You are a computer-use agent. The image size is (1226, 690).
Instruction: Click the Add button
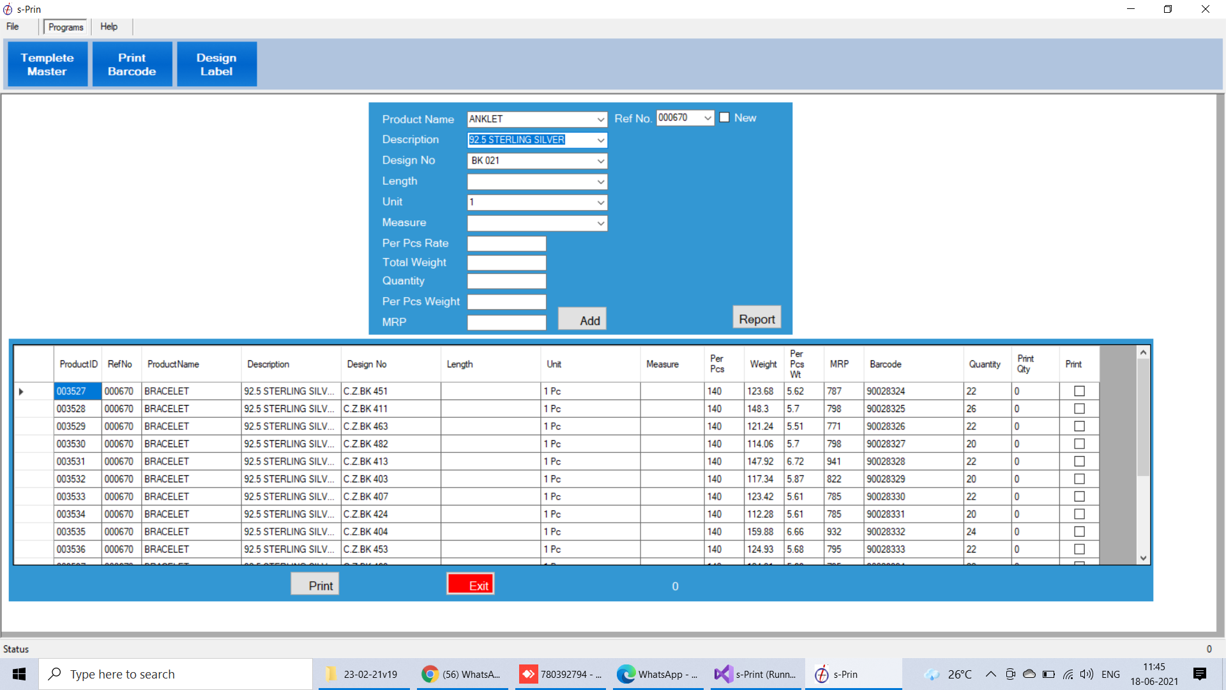(582, 319)
